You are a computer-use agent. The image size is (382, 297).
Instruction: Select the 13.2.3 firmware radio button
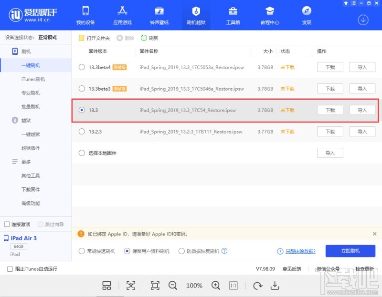pyautogui.click(x=82, y=132)
